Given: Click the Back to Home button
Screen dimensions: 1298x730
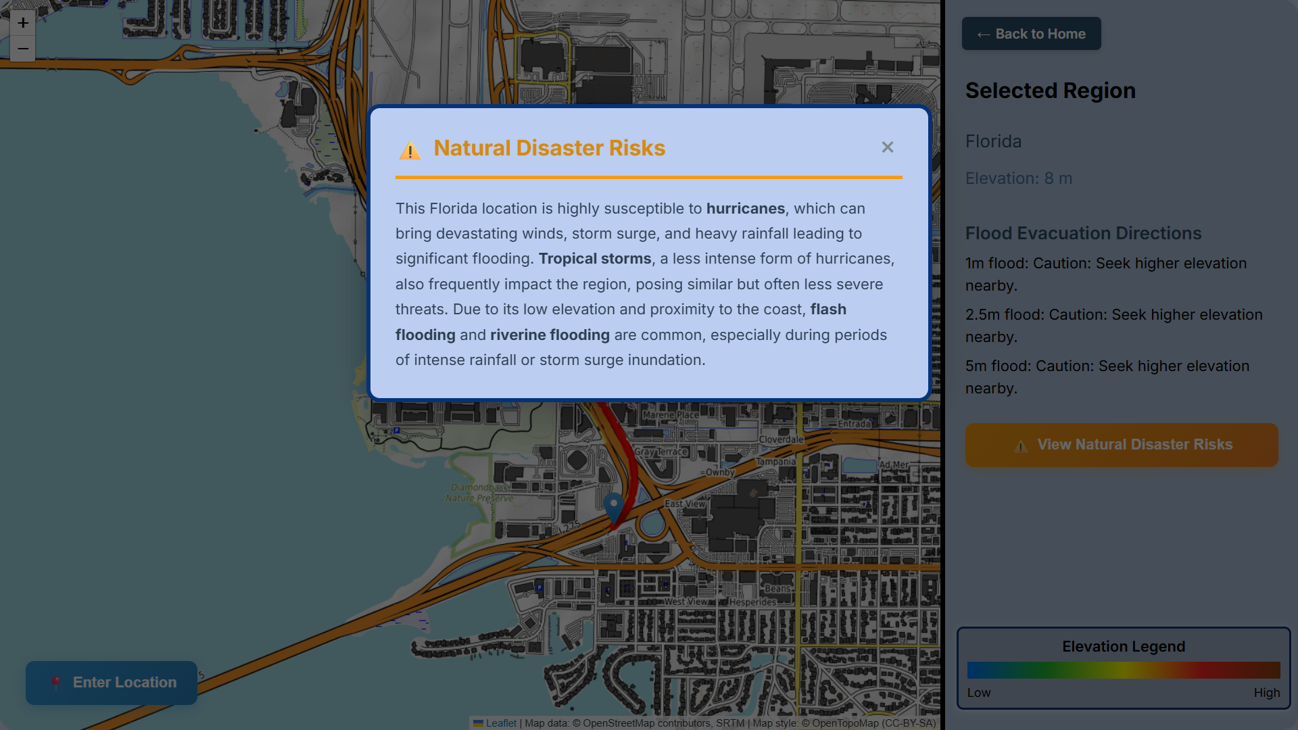Looking at the screenshot, I should (x=1031, y=34).
